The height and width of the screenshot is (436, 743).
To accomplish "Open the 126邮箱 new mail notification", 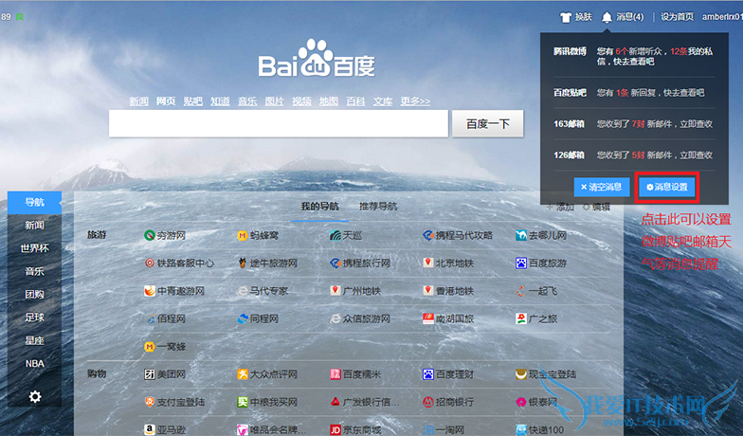I will 634,155.
